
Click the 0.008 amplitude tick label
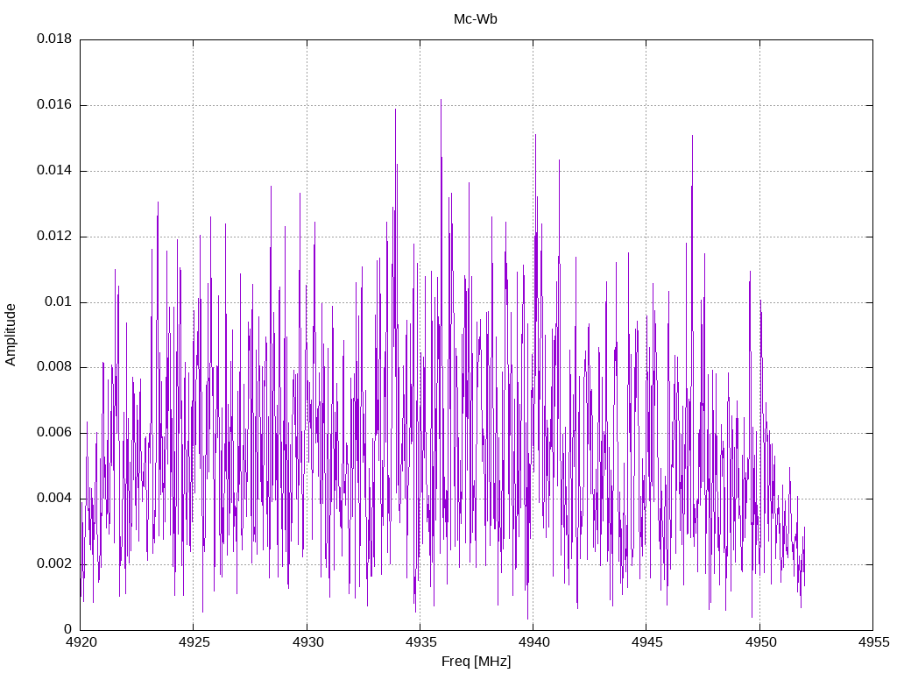point(54,367)
